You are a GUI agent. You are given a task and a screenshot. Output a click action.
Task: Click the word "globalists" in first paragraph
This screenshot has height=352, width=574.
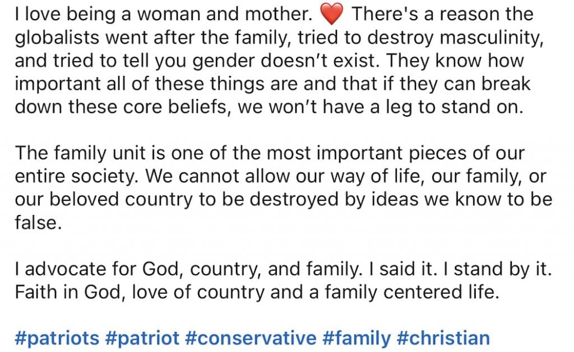(x=57, y=38)
